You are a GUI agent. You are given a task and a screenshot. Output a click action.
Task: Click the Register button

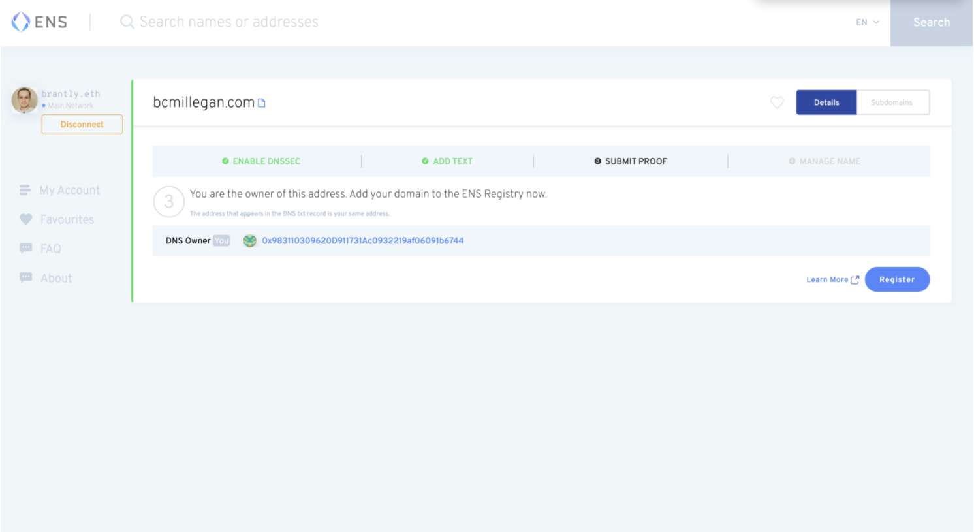897,279
